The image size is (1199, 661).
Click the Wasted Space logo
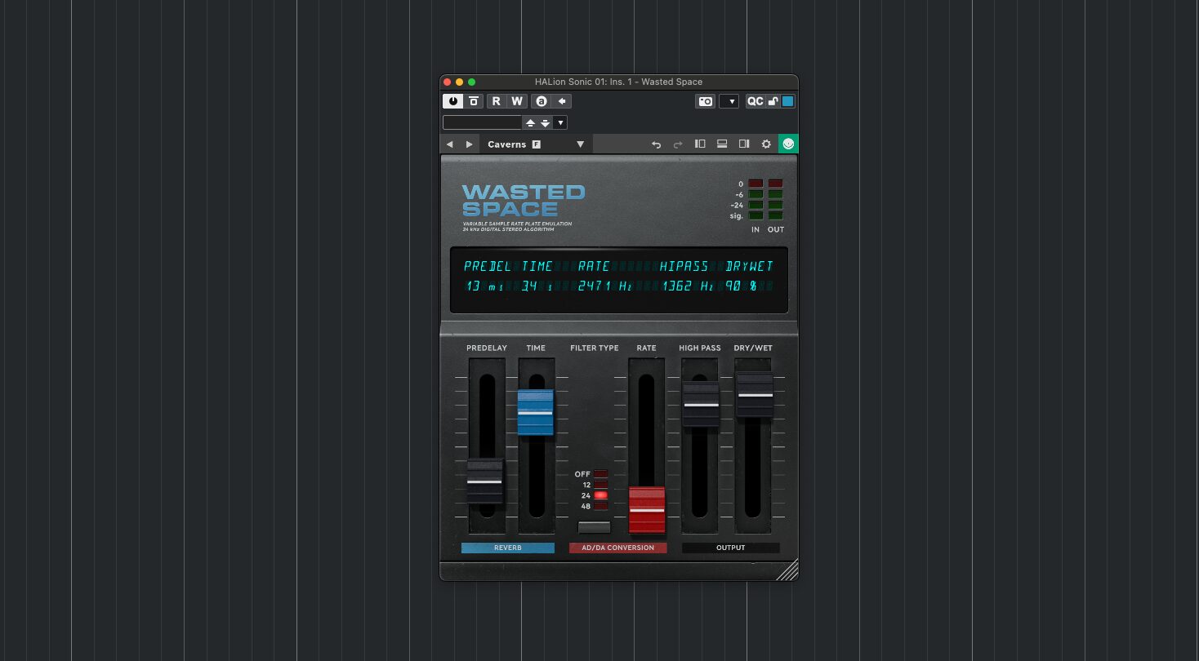coord(524,201)
